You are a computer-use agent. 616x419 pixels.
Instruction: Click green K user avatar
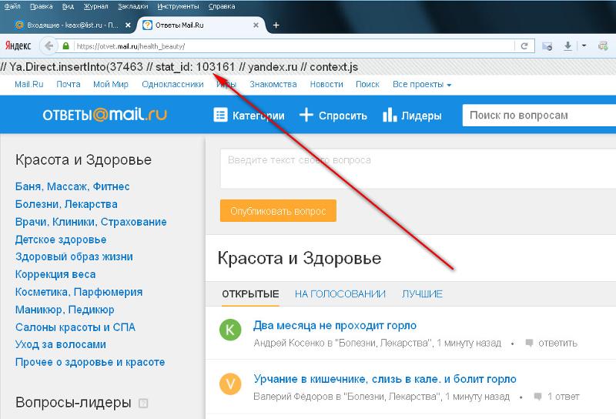230,330
